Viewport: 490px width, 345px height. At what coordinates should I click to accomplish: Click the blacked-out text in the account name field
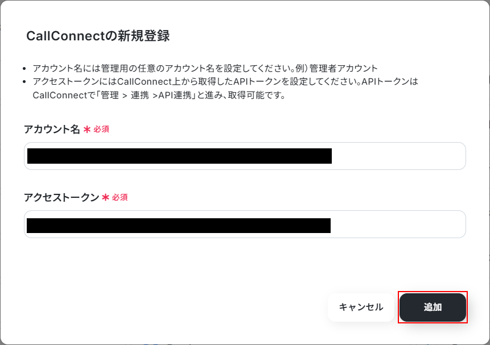click(x=179, y=156)
